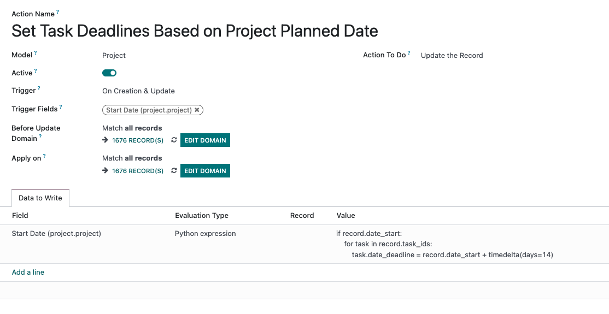
Task: Add a line to the data table
Action: pos(28,272)
